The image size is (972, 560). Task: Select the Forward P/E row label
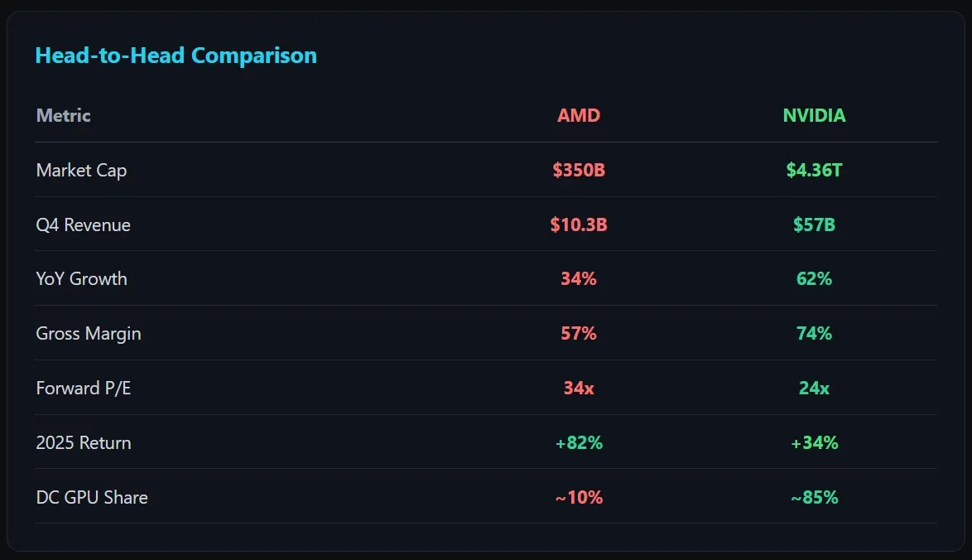[83, 388]
